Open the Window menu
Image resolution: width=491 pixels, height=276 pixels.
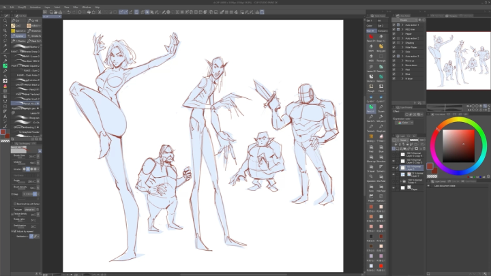click(86, 7)
